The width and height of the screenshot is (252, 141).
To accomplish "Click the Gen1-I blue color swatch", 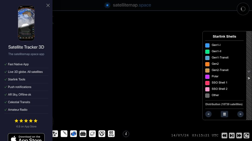I will point(207,45).
